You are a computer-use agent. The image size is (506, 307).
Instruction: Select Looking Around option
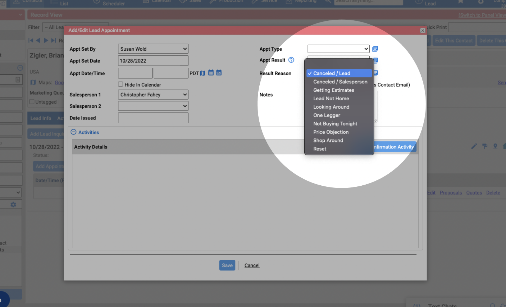pos(339,107)
